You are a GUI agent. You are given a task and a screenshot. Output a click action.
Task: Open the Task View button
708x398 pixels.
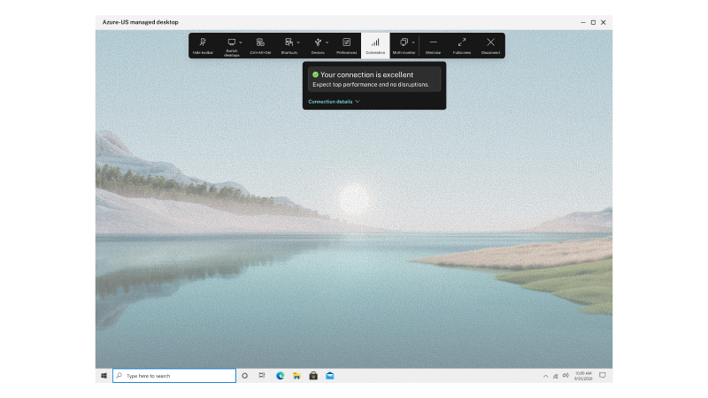point(262,376)
